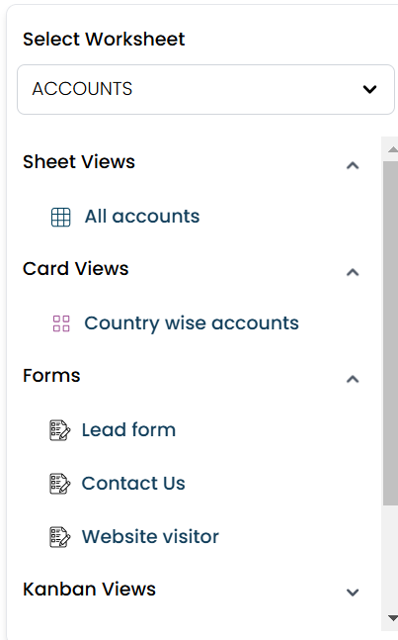Viewport: 398px width, 640px height.
Task: Click the vertical scrollbar thumb
Action: pos(391,333)
